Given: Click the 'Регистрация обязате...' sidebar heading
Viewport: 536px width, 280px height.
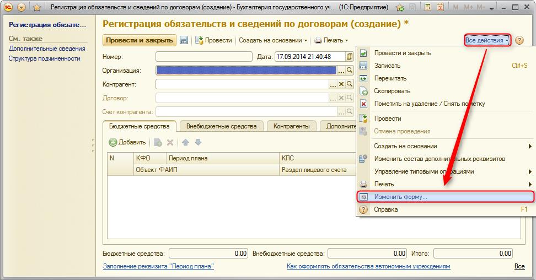Looking at the screenshot, I should pos(47,25).
